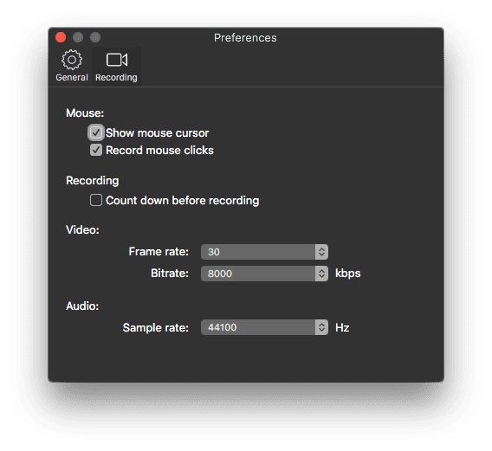Click the Record mouse clicks label

coord(159,151)
